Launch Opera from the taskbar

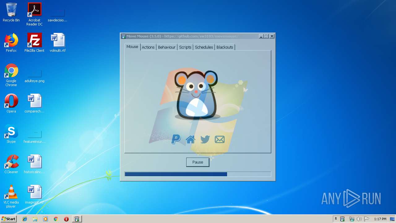coord(66,219)
